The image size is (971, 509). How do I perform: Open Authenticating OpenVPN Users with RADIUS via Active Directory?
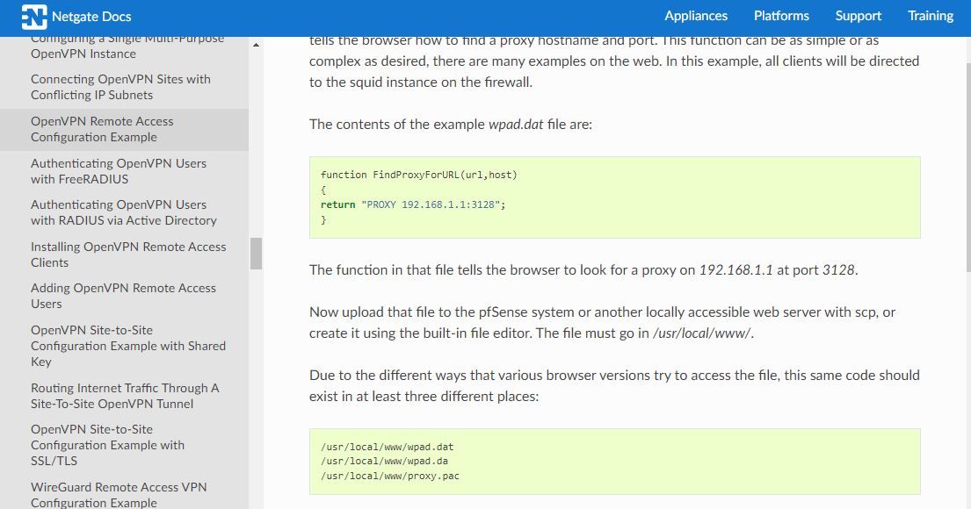click(x=124, y=212)
